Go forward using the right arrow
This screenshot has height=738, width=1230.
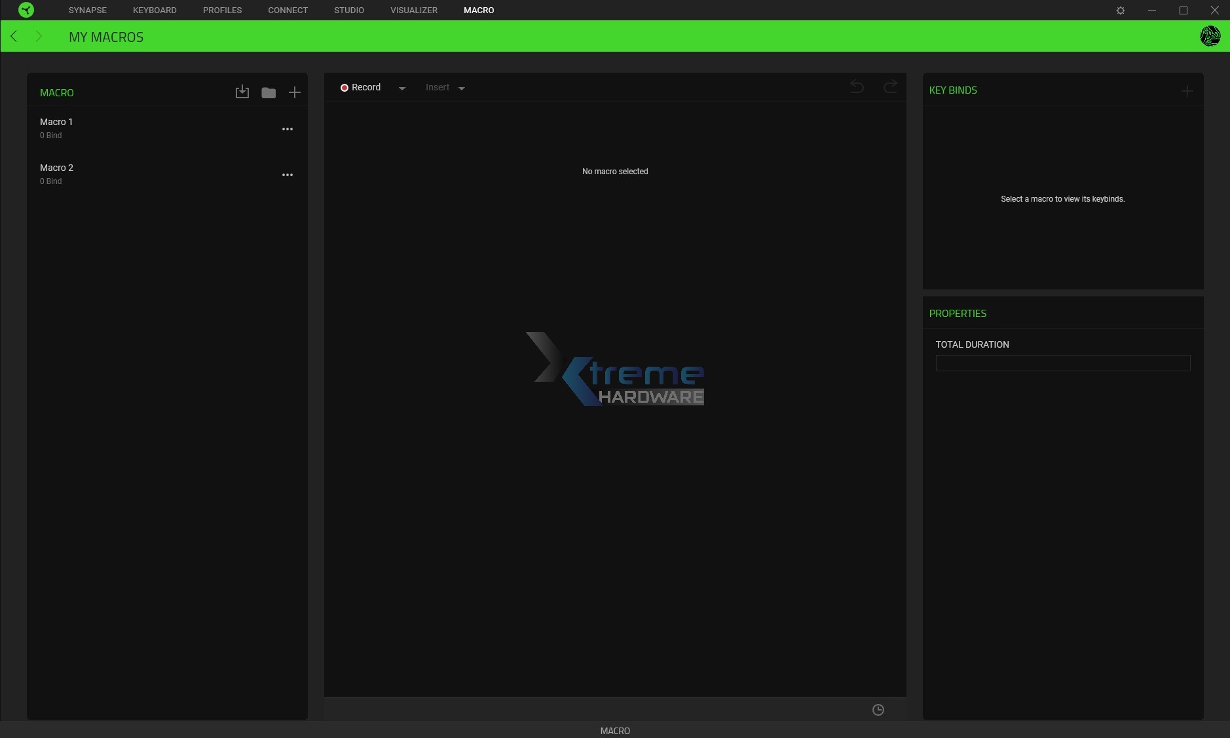[39, 36]
